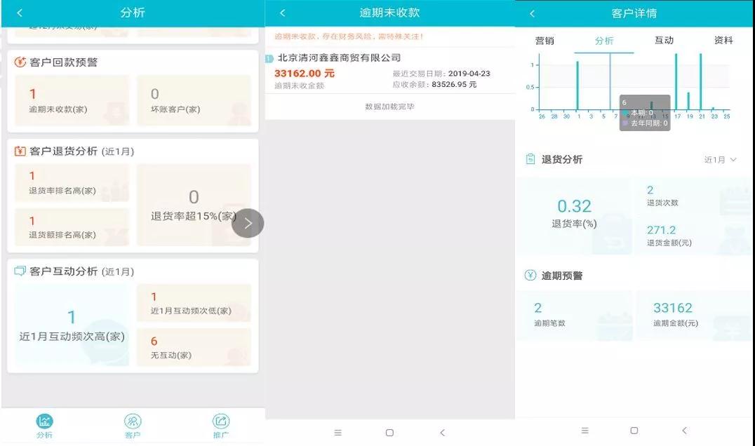Tap the Android home button in middle screen

pyautogui.click(x=389, y=433)
